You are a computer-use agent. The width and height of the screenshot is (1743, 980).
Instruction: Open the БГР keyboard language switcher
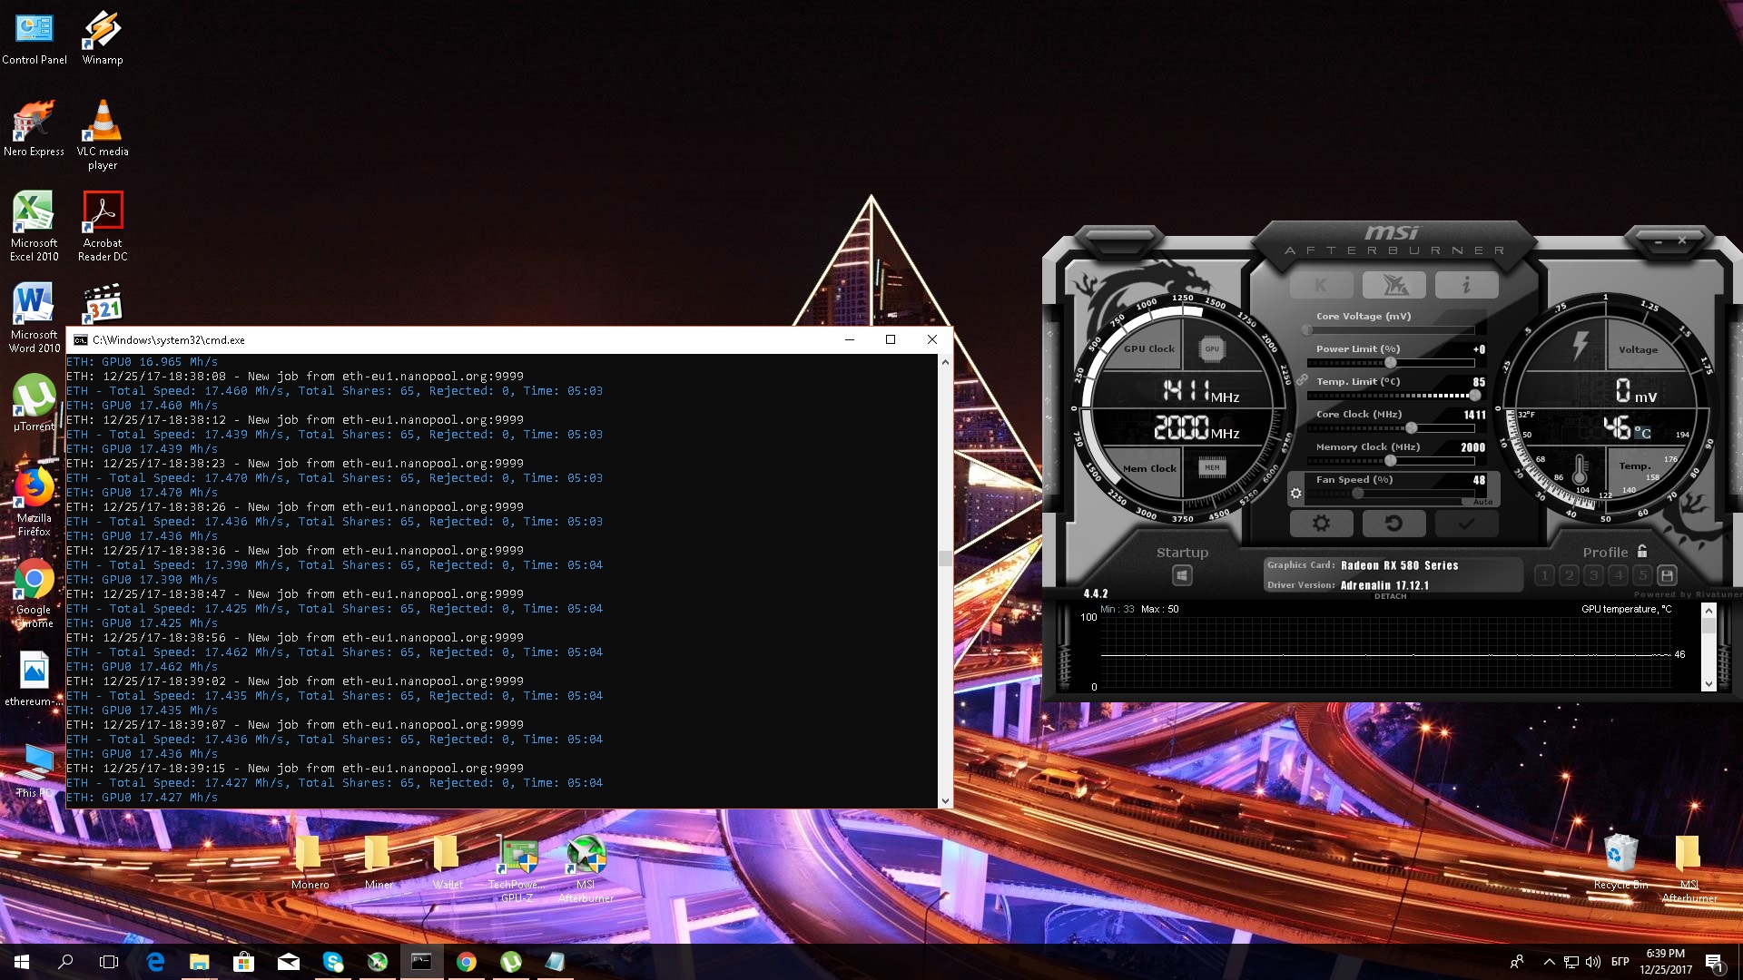[x=1620, y=962]
